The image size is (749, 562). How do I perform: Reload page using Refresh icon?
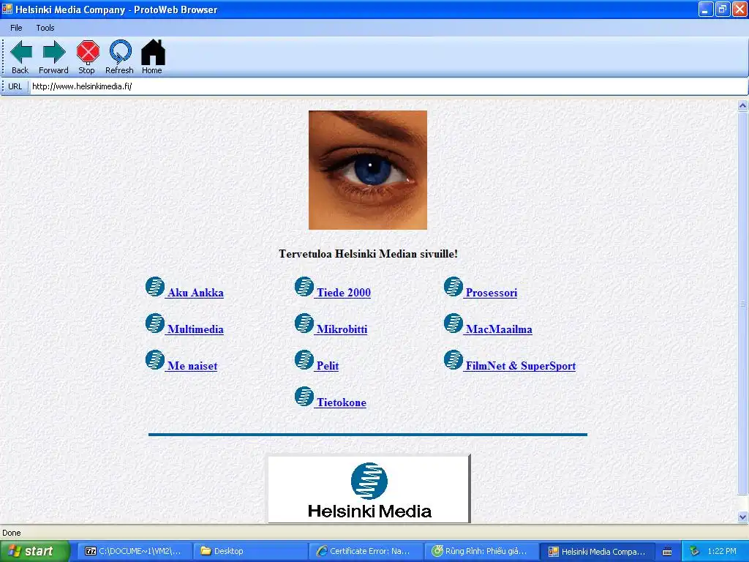(x=120, y=57)
